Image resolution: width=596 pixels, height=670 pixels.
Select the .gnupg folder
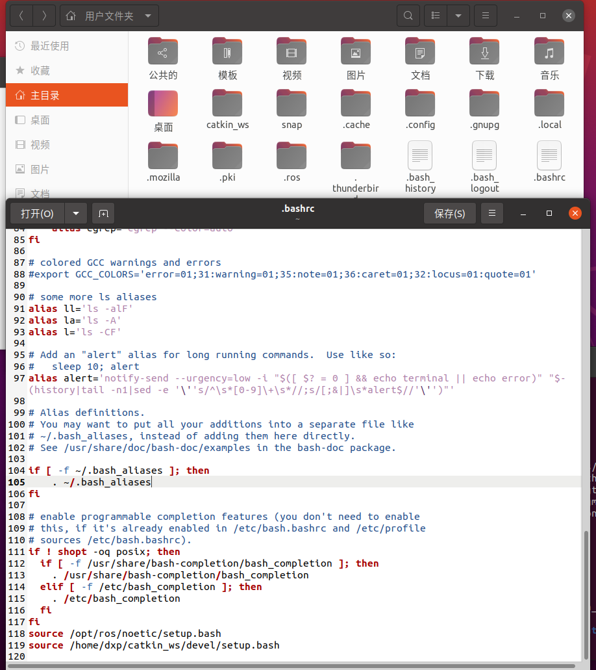click(x=484, y=103)
